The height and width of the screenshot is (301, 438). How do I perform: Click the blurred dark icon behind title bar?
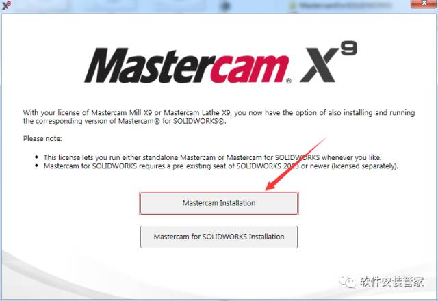(x=225, y=6)
